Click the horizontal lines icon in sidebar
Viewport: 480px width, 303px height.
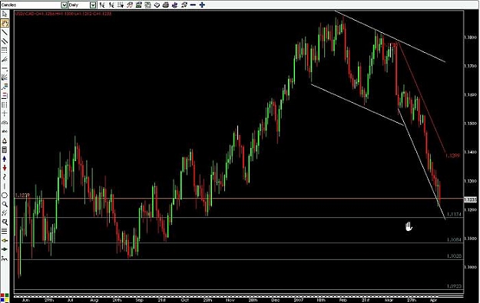[5, 231]
